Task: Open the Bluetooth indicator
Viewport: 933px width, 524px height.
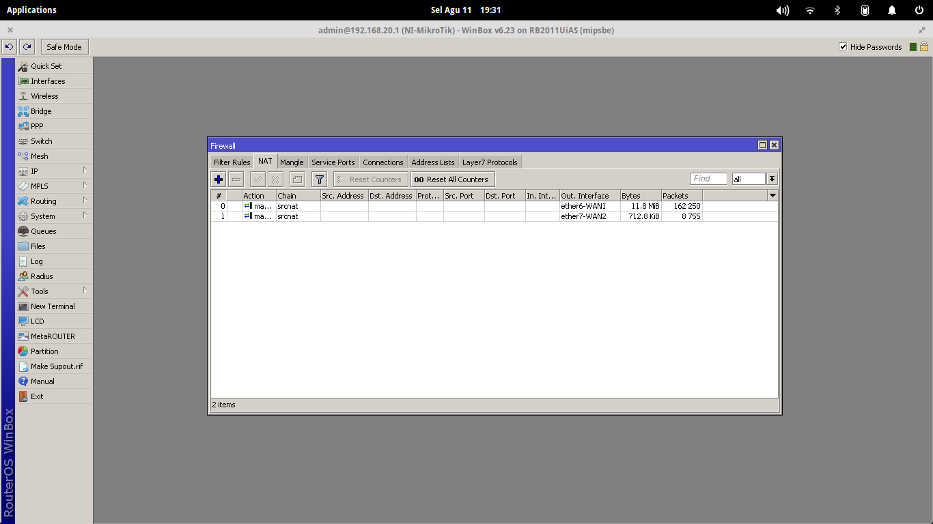Action: [x=837, y=10]
